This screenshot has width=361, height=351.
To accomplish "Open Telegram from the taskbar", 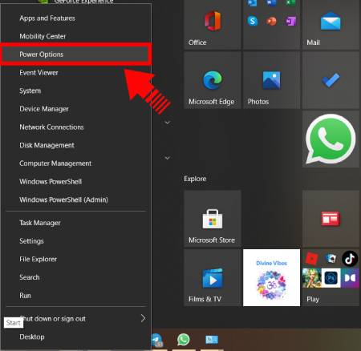I will [x=156, y=341].
